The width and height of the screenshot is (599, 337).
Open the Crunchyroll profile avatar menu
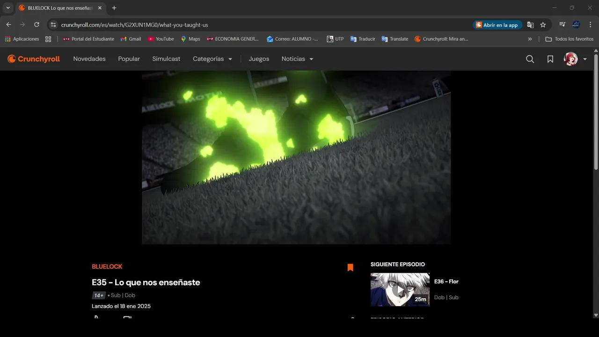click(x=570, y=59)
